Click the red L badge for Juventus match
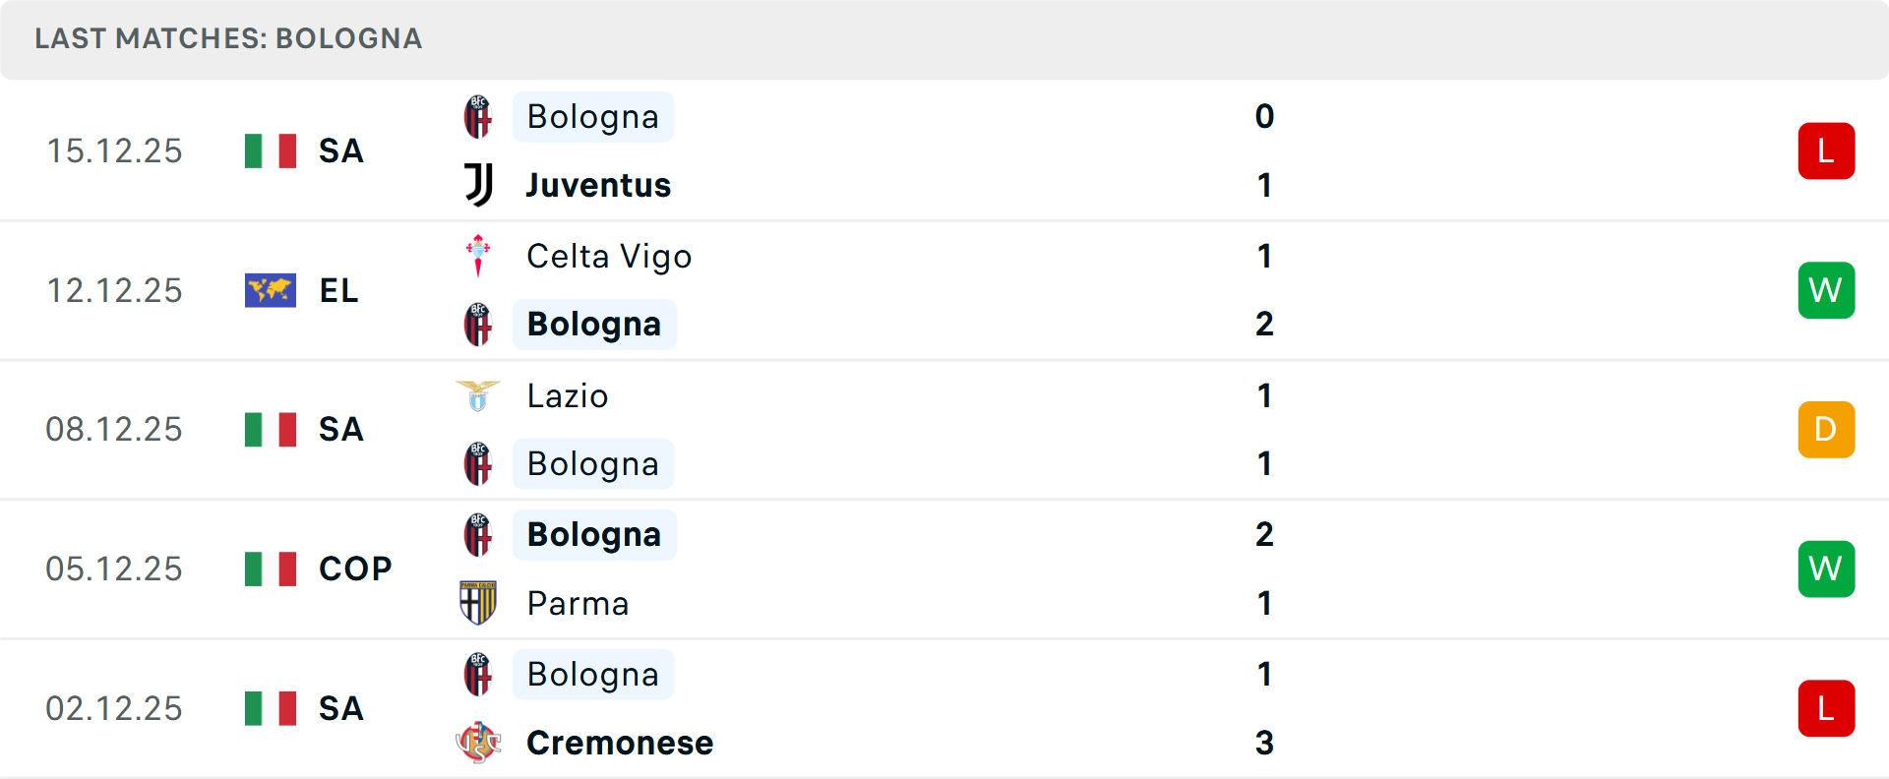The width and height of the screenshot is (1889, 779). click(x=1826, y=150)
